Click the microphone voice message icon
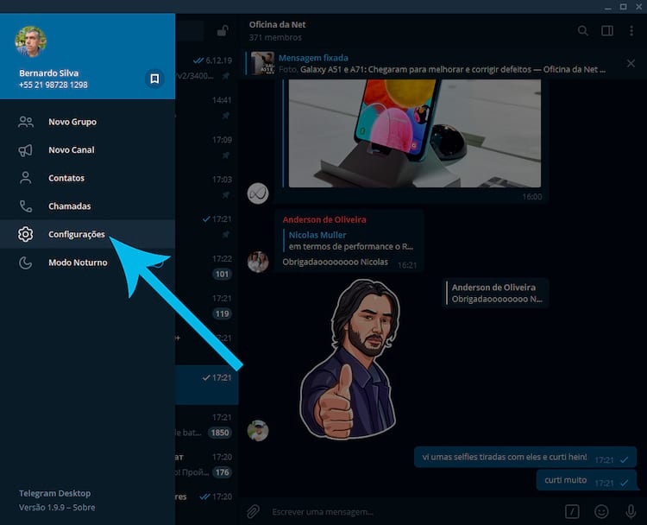The width and height of the screenshot is (647, 525). (631, 511)
